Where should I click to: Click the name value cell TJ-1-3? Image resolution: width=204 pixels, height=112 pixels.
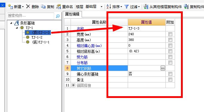[x=147, y=28]
